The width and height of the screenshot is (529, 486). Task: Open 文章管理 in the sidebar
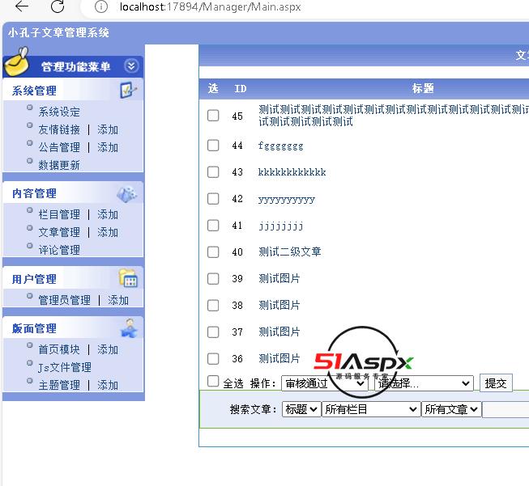(x=59, y=232)
